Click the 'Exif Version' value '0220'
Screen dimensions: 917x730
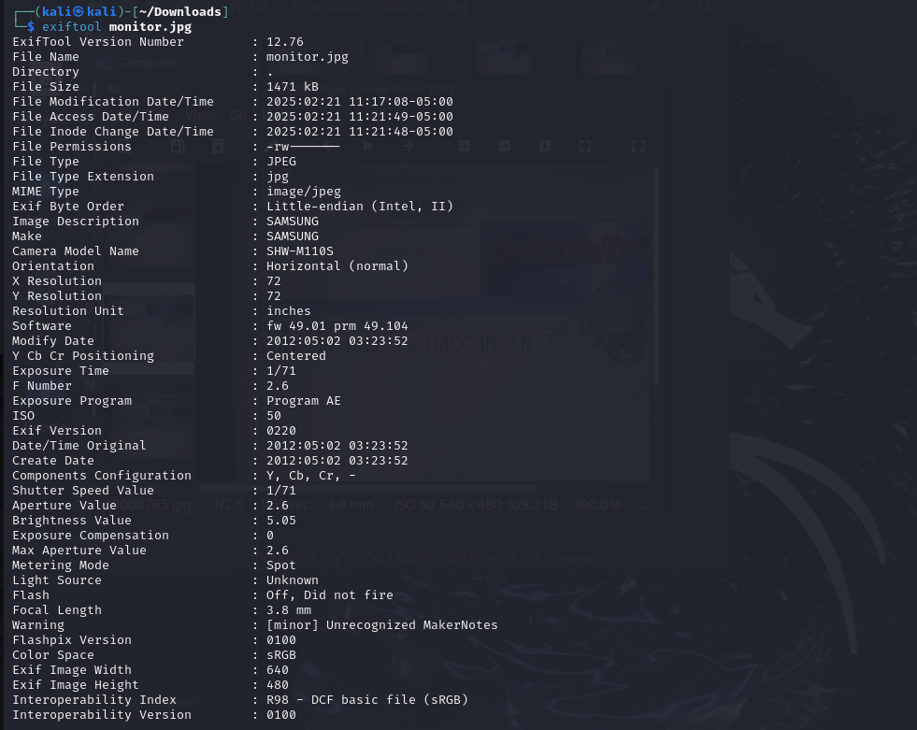point(281,431)
